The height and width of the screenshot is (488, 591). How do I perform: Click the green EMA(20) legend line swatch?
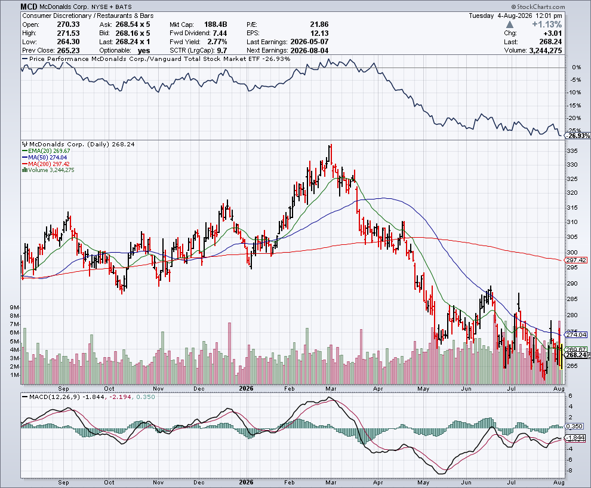(25, 151)
